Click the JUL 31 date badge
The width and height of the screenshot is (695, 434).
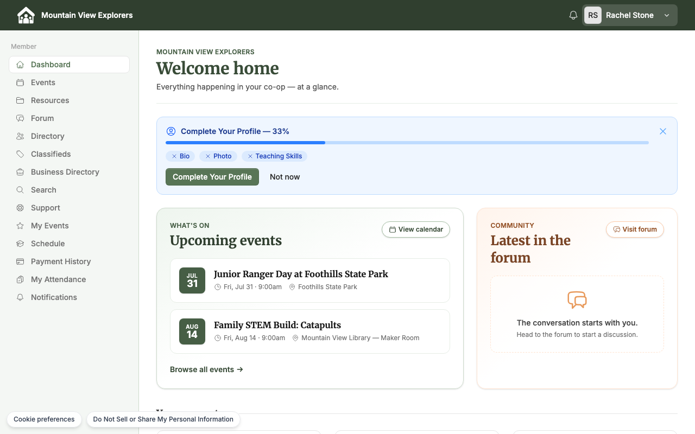(x=192, y=280)
